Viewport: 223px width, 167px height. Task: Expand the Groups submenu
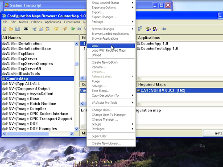pos(111,124)
